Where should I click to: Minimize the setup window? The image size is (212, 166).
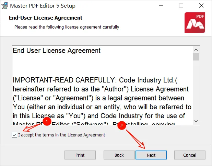(x=161, y=5)
